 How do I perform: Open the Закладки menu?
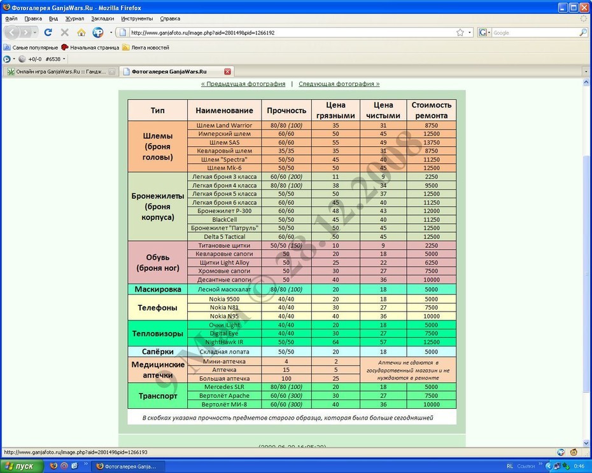coord(102,18)
